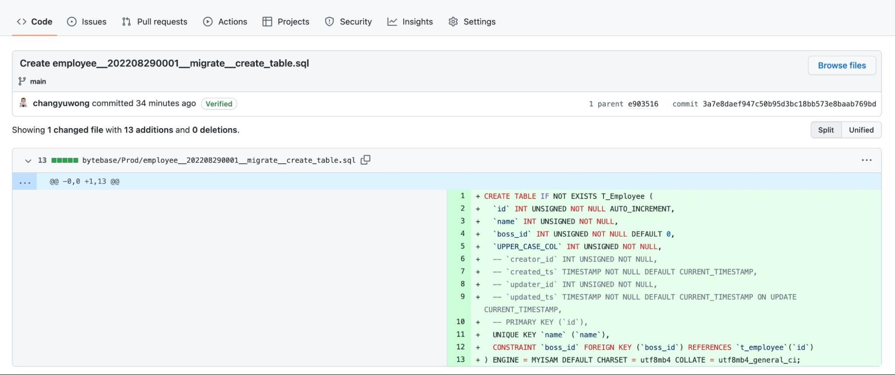Click the main branch icon
The image size is (895, 375).
tap(22, 81)
